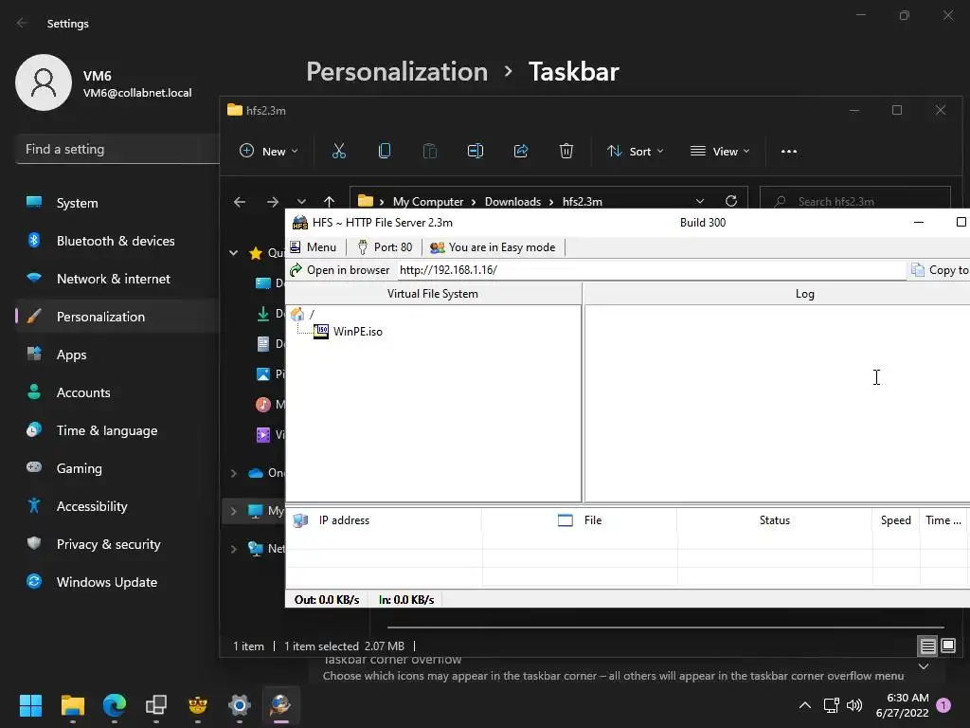Screen dimensions: 970x728
Task: Open the See more ellipsis menu in Explorer
Action: (789, 151)
